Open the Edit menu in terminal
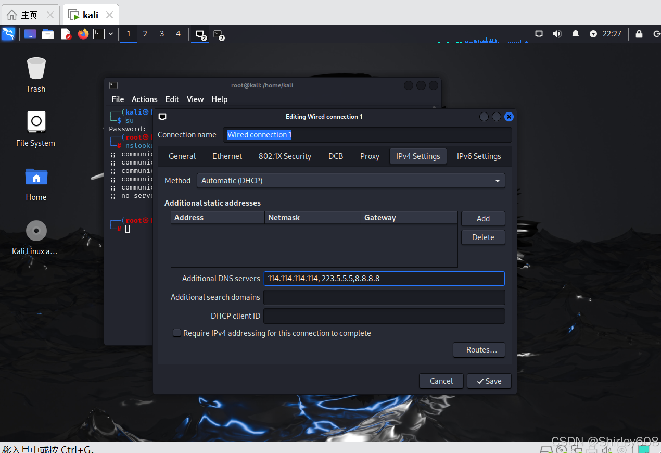This screenshot has width=661, height=453. 172,99
